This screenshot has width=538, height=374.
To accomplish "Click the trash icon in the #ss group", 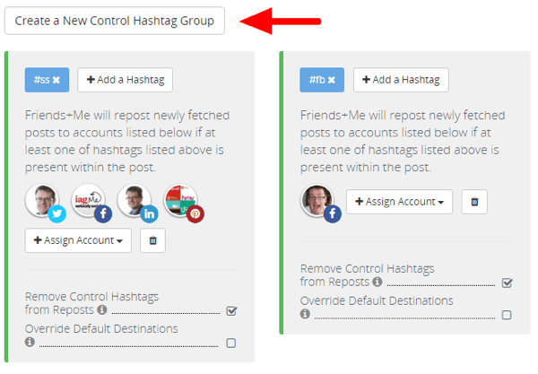I will tap(153, 240).
